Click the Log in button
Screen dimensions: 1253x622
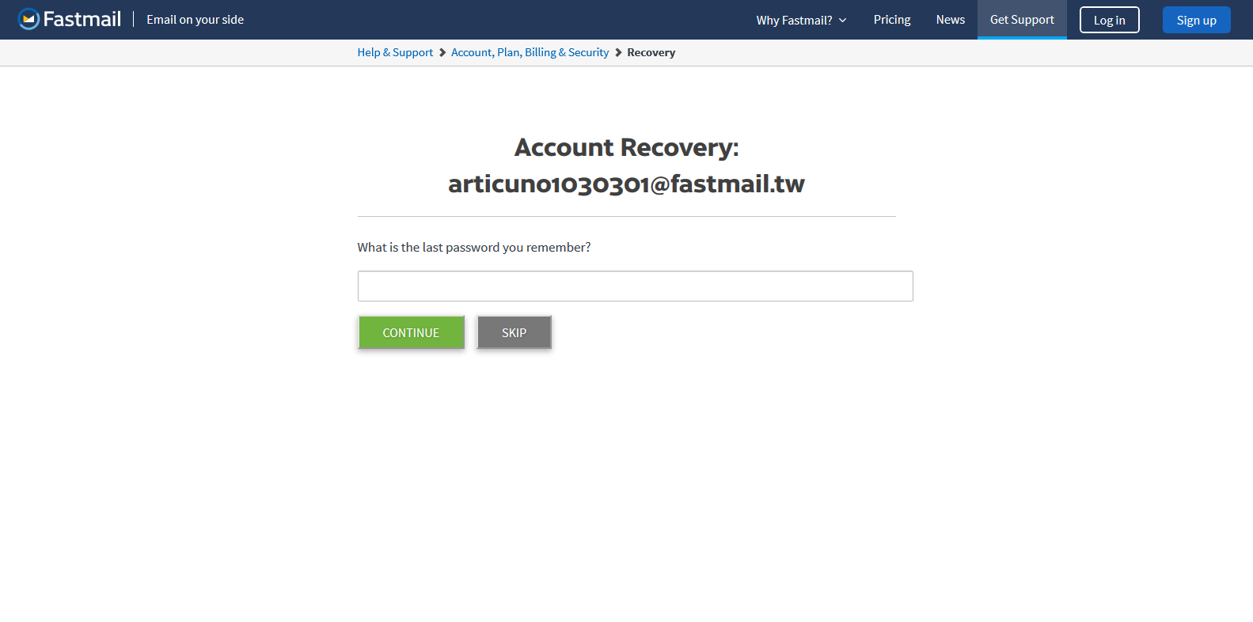(x=1109, y=20)
